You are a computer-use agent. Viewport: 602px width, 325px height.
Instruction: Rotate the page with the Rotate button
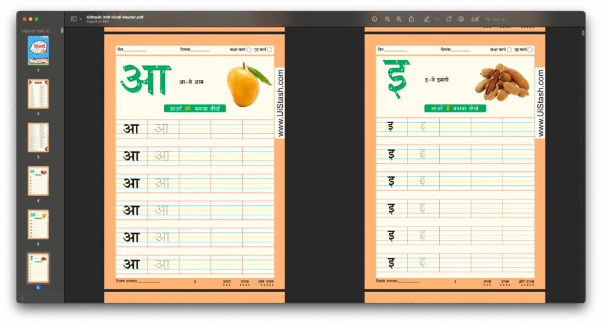(x=449, y=19)
